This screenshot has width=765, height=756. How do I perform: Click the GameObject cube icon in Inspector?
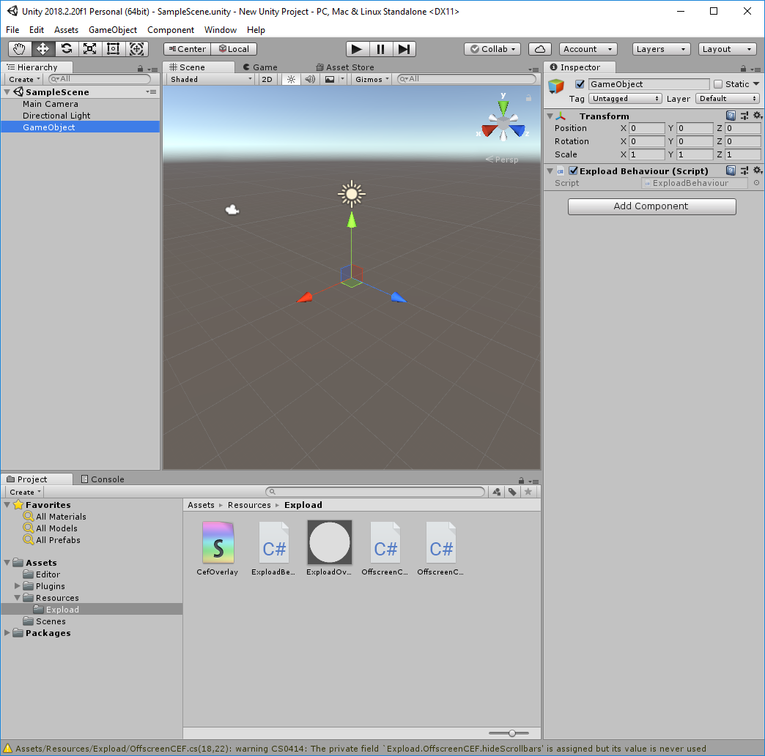[556, 86]
